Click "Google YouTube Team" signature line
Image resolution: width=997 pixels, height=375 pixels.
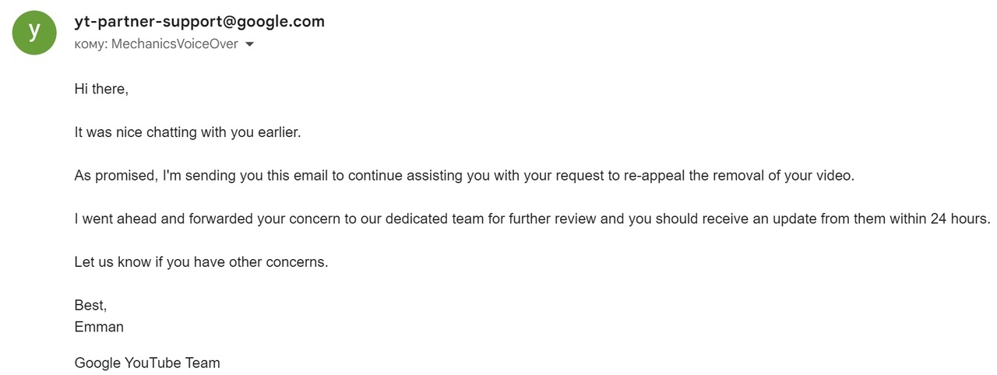click(147, 363)
